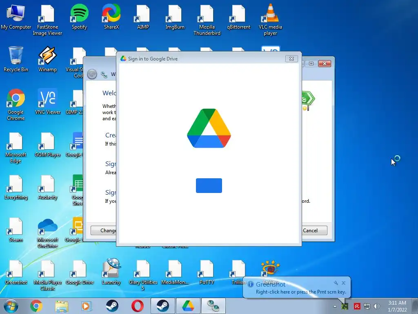Open the Recycle Bin
The image size is (418, 314).
pos(16,59)
